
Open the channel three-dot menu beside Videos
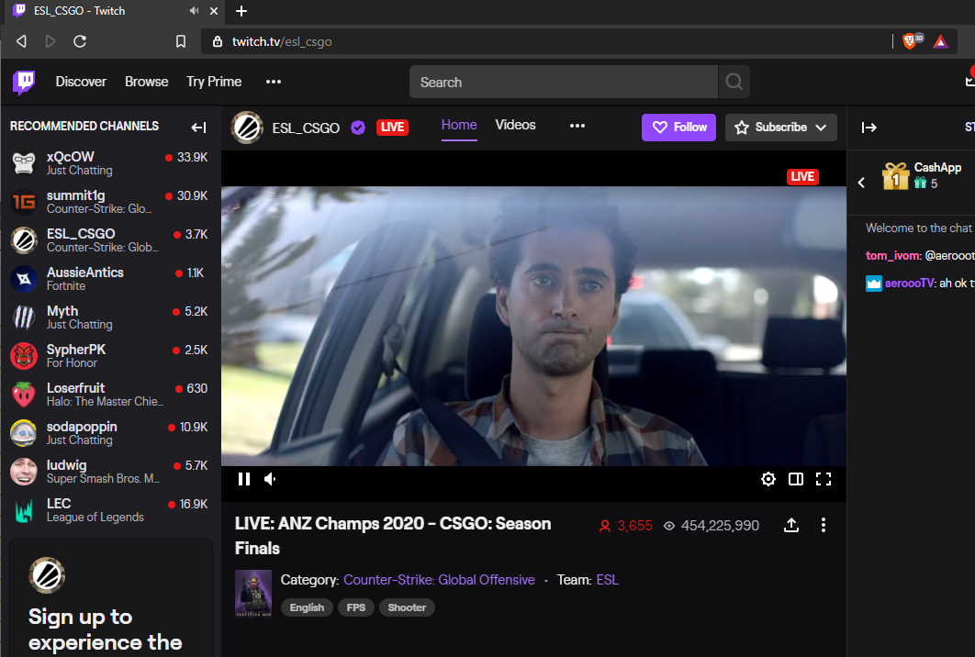pos(577,126)
